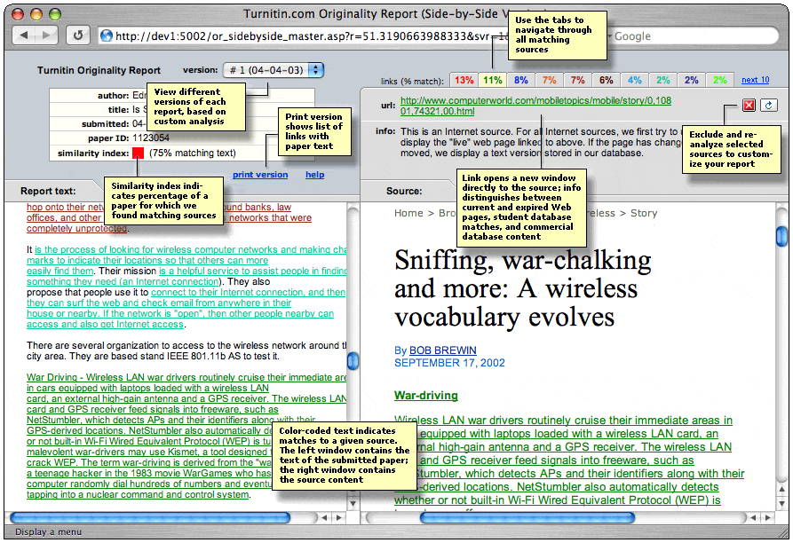
Task: Click the red exclude source icon
Action: 749,106
